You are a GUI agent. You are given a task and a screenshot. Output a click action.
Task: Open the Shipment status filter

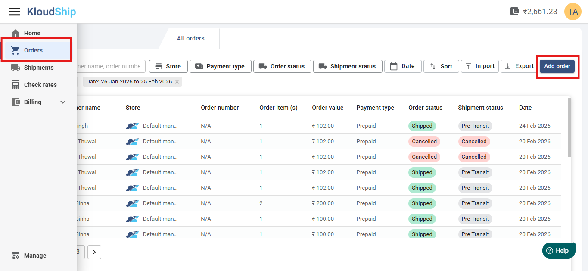click(x=347, y=66)
